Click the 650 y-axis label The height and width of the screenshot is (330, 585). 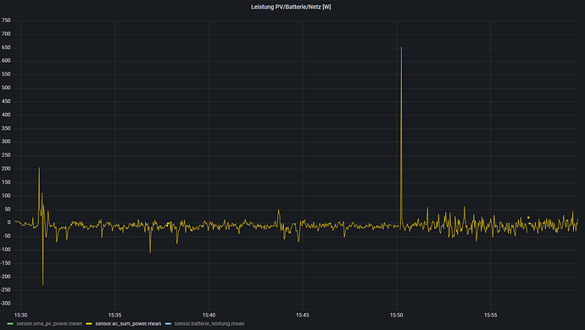[6, 48]
